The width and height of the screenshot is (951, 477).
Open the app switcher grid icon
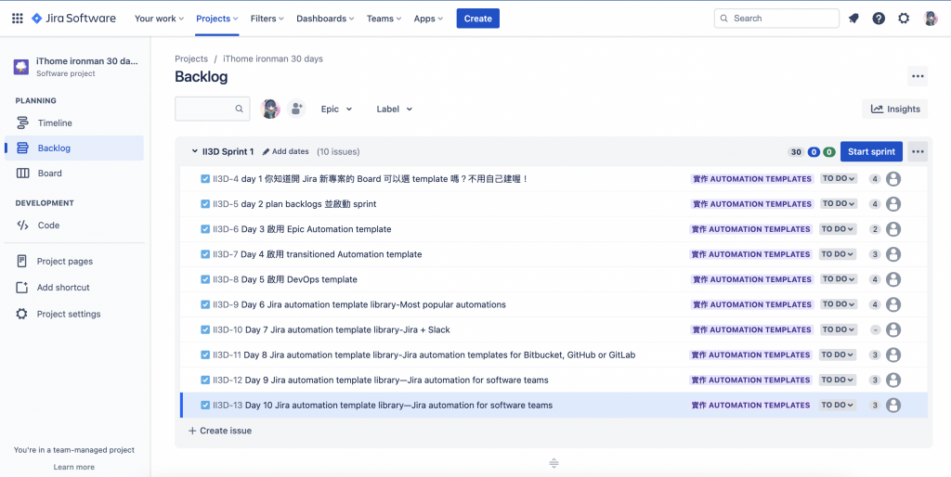point(18,19)
